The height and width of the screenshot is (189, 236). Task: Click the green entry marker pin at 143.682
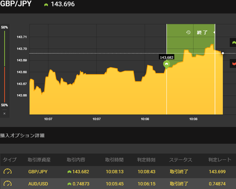click(x=167, y=65)
